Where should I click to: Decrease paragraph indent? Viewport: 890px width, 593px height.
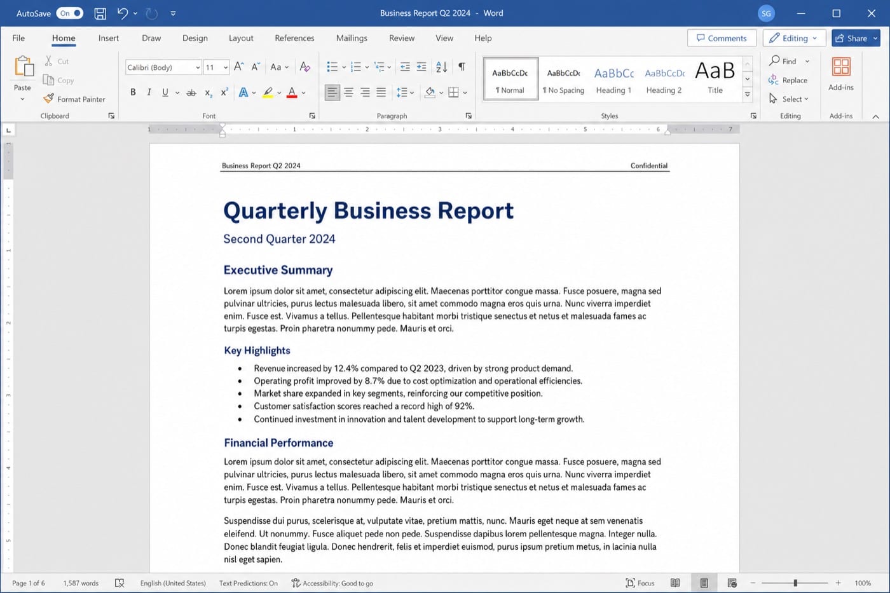click(x=405, y=67)
